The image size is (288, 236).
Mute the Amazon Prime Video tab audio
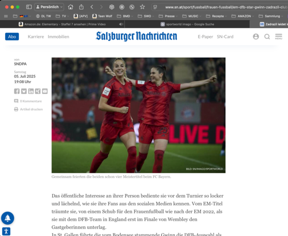click(121, 24)
